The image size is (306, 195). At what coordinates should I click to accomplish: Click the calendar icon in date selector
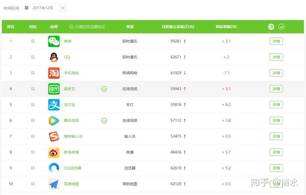click(x=27, y=8)
